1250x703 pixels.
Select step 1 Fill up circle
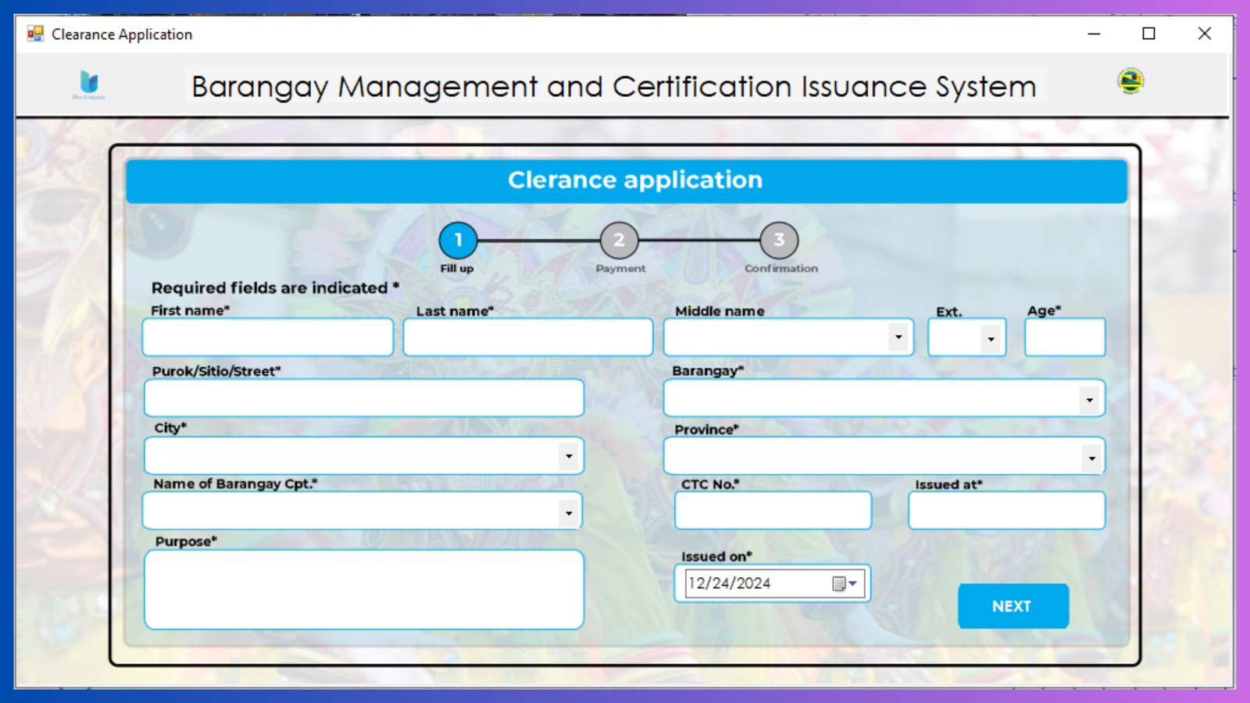point(458,241)
